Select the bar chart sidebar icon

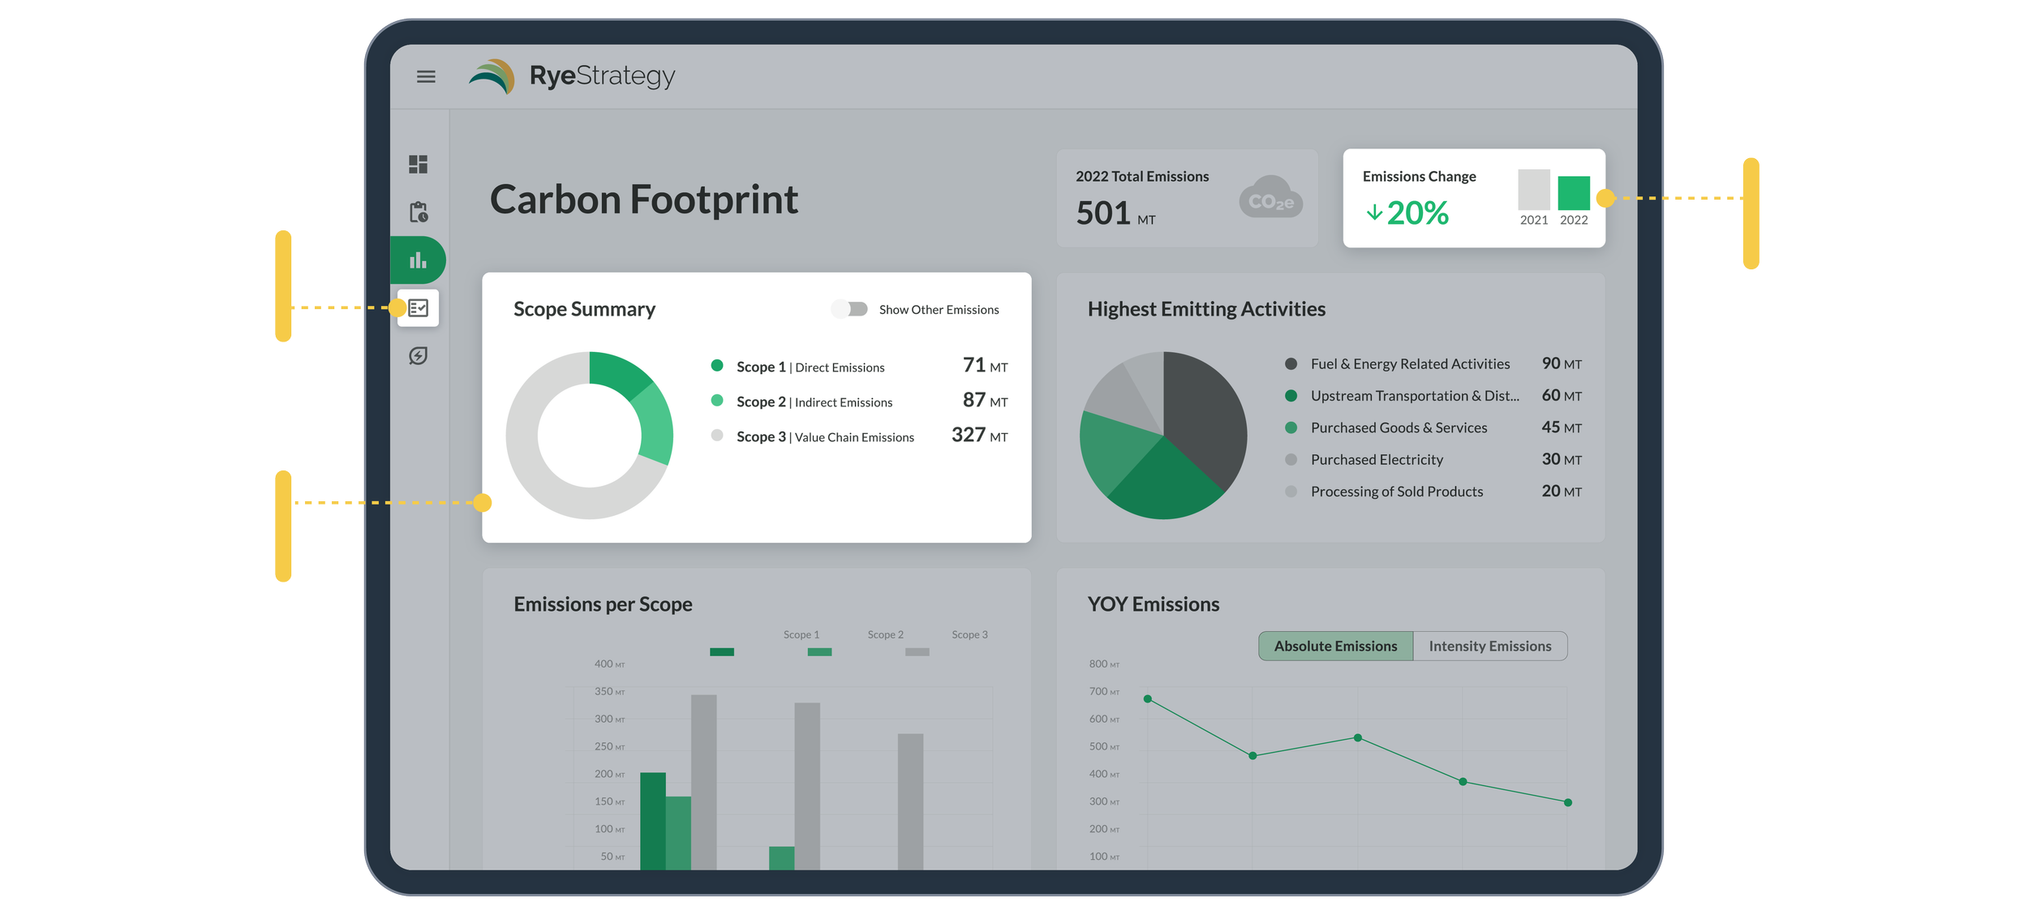pos(418,260)
